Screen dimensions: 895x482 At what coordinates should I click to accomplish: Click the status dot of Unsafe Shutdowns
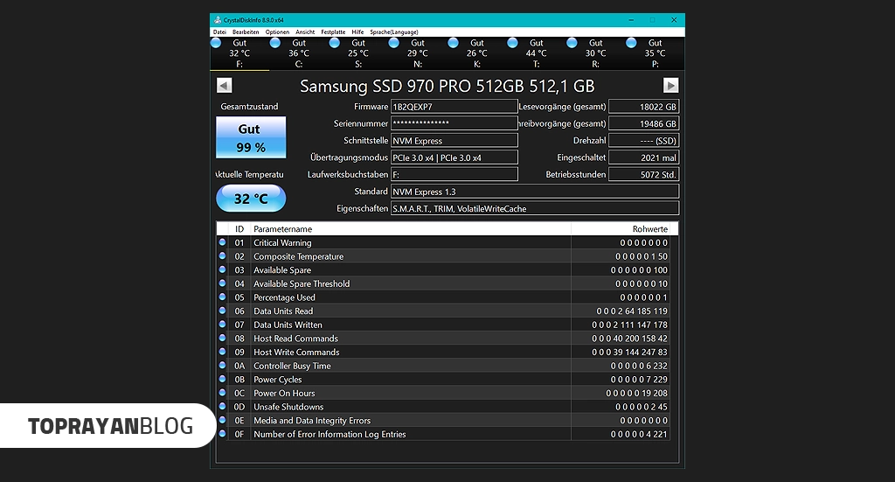tap(223, 407)
